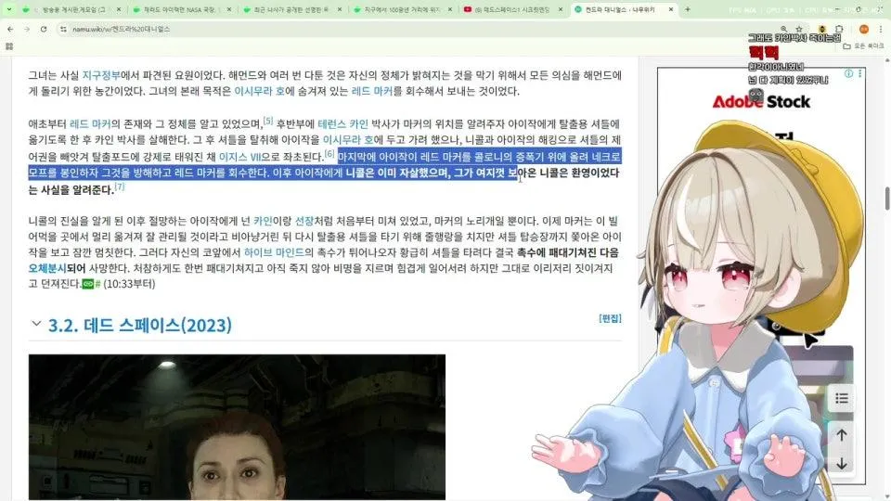Image resolution: width=891 pixels, height=501 pixels.
Task: Open the 선장 wiki link
Action: (x=304, y=221)
